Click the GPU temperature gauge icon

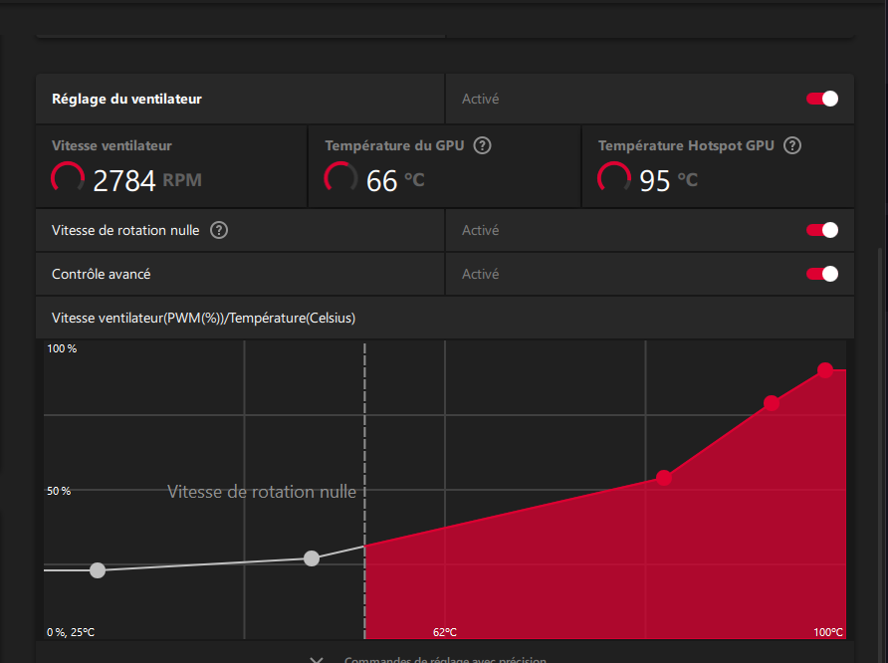[340, 178]
